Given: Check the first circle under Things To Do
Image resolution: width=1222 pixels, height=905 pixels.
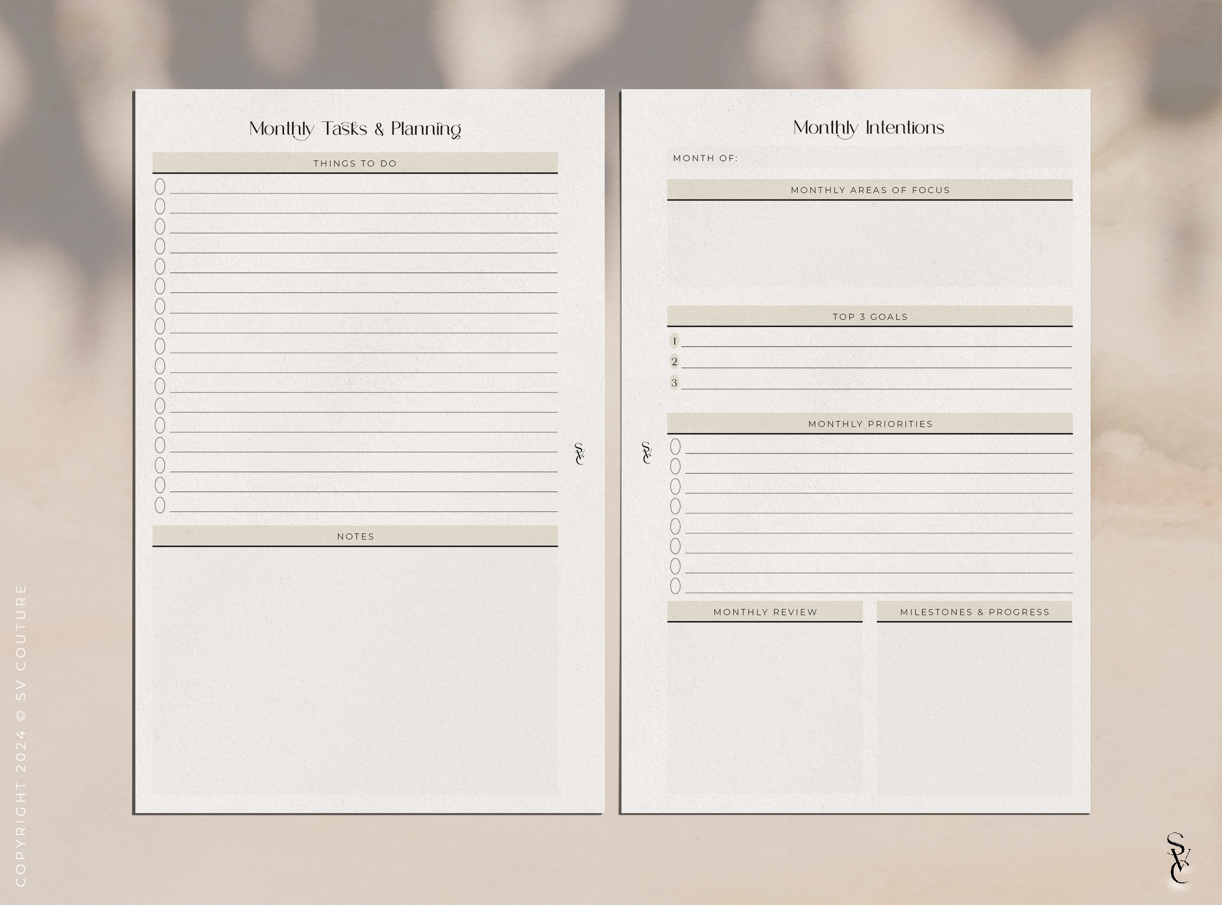Looking at the screenshot, I should pos(161,187).
